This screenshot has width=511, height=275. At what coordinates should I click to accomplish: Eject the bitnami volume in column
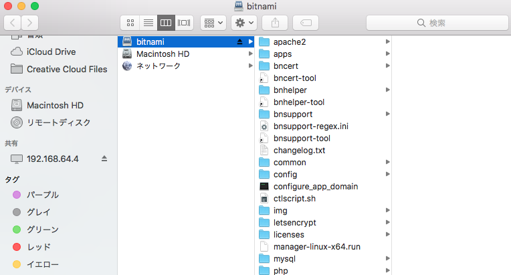tap(239, 41)
